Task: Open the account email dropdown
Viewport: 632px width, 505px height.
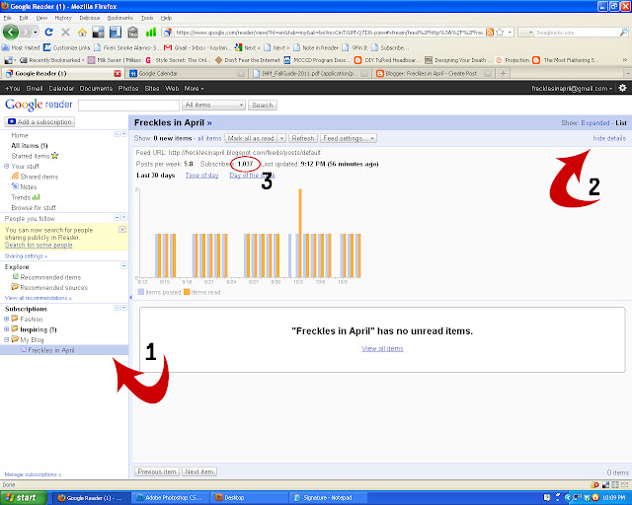Action: (x=572, y=88)
